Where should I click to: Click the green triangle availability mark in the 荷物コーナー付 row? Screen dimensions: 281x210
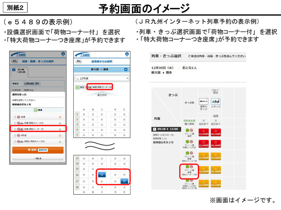(x=60, y=129)
